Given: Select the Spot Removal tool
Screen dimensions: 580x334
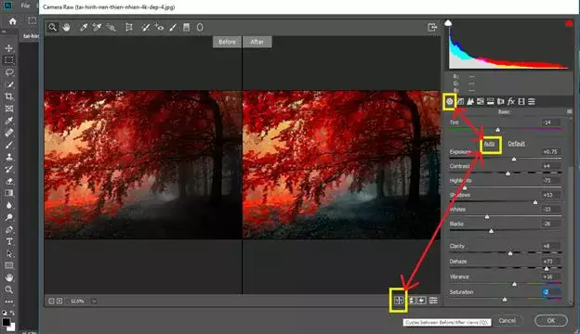Looking at the screenshot, I should click(146, 27).
